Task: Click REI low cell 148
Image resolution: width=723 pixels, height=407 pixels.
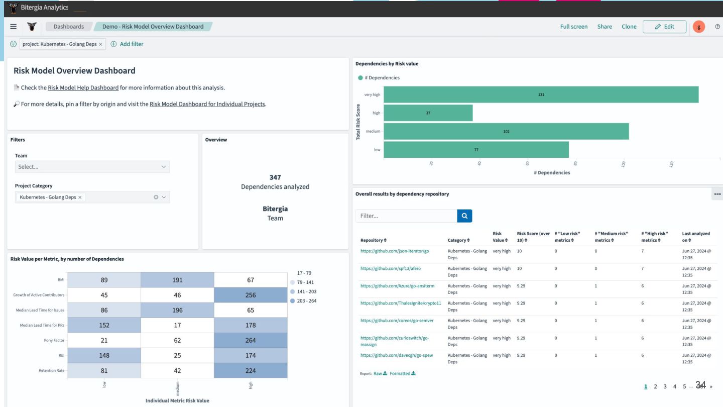Action: coord(104,355)
